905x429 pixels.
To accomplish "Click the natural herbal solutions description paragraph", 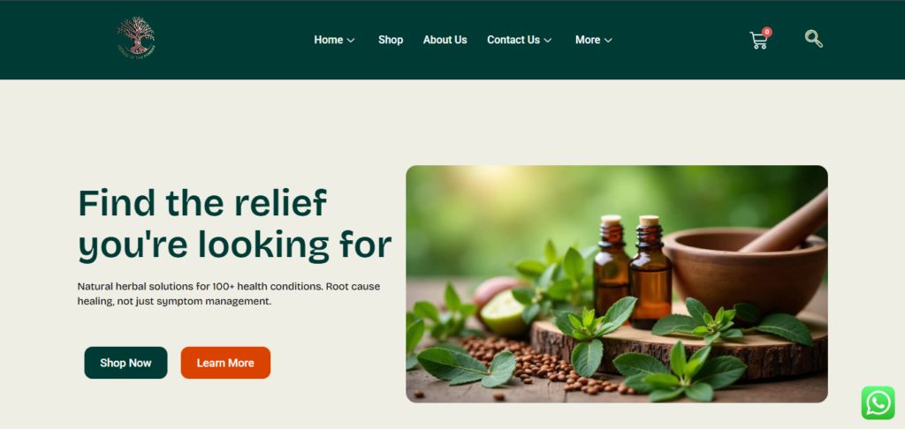I will pos(229,293).
